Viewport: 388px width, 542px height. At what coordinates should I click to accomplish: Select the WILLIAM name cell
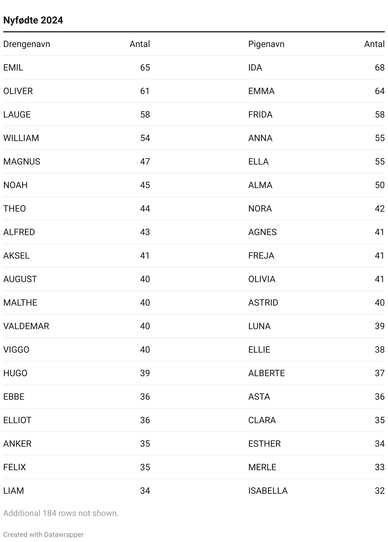(x=21, y=138)
